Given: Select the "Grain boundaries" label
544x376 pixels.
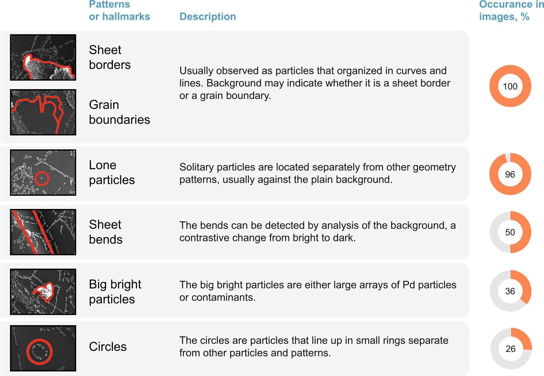Looking at the screenshot, I should click(119, 112).
